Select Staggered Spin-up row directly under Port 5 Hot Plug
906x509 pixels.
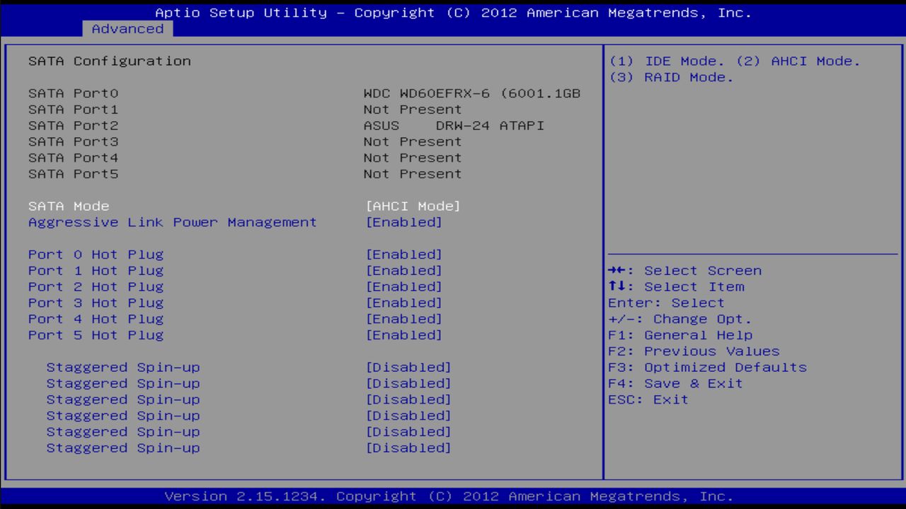pos(123,368)
